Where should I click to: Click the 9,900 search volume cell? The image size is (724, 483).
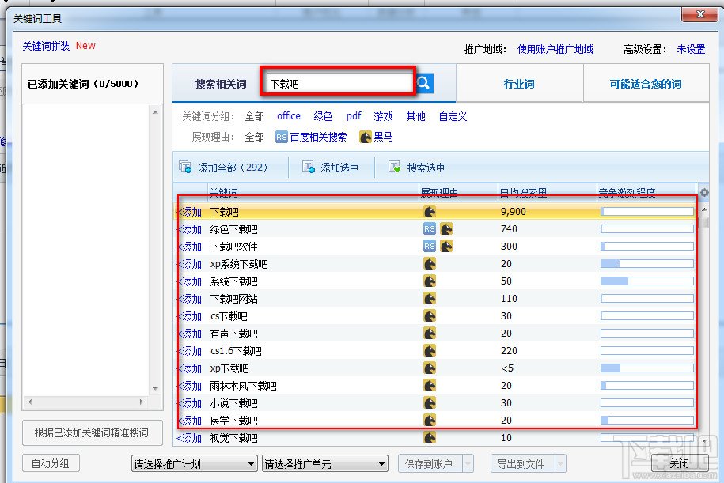(x=514, y=212)
